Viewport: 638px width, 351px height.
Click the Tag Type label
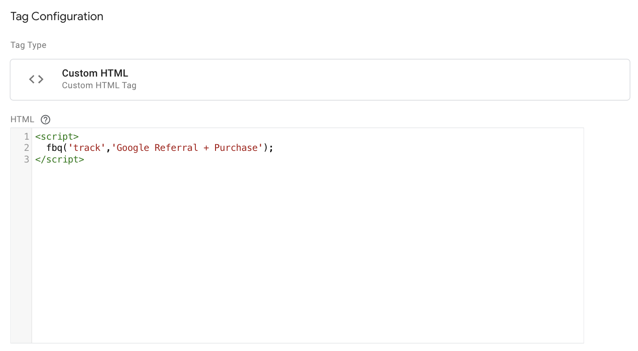pos(28,45)
